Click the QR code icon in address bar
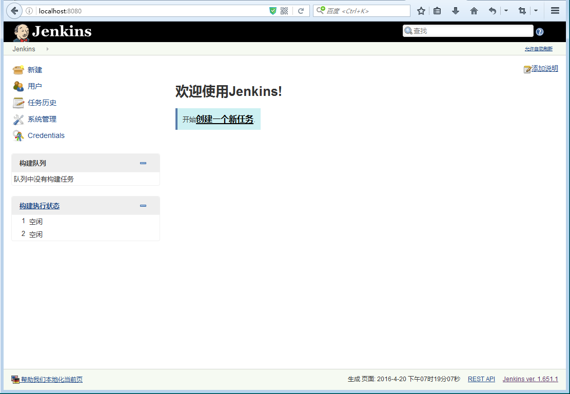The width and height of the screenshot is (570, 394). coord(284,11)
